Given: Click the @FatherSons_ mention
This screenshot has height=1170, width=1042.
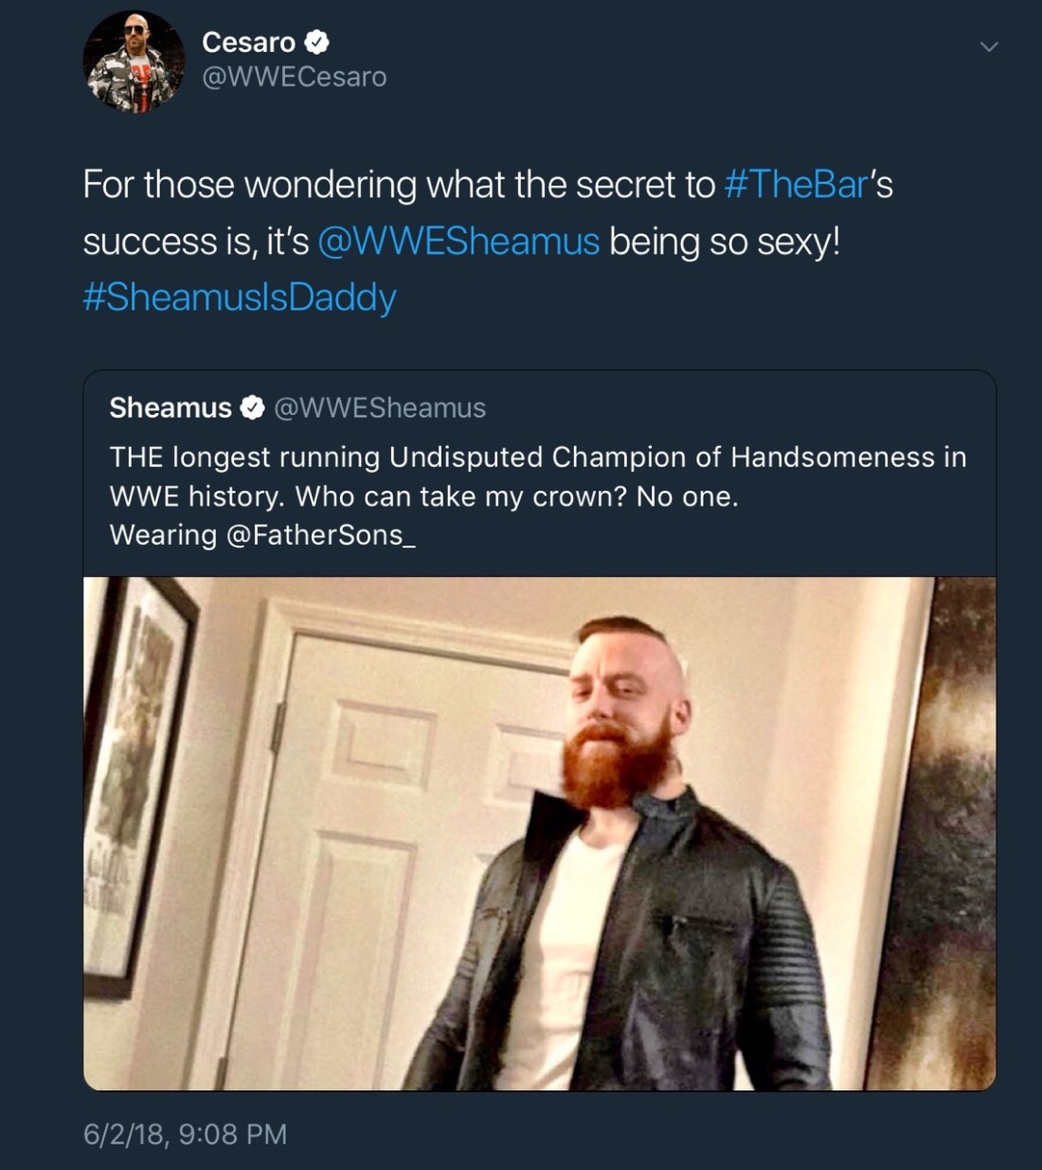Looking at the screenshot, I should pyautogui.click(x=320, y=535).
